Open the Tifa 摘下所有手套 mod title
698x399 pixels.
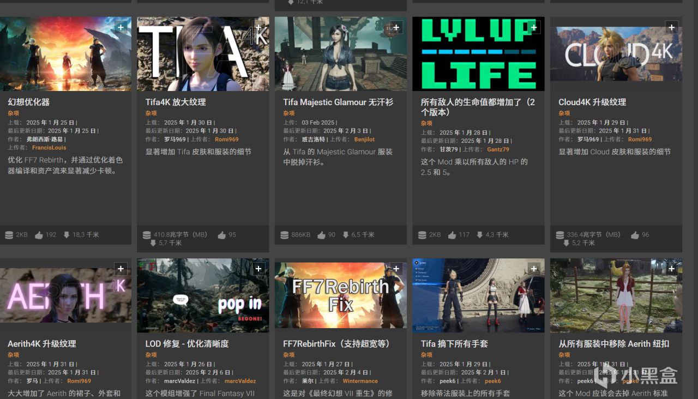[454, 344]
